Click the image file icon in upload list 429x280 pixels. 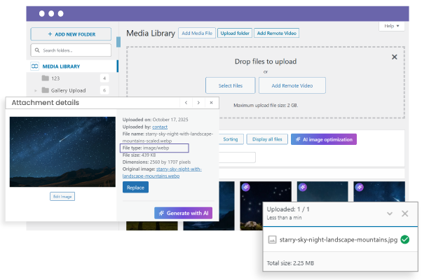pyautogui.click(x=272, y=240)
